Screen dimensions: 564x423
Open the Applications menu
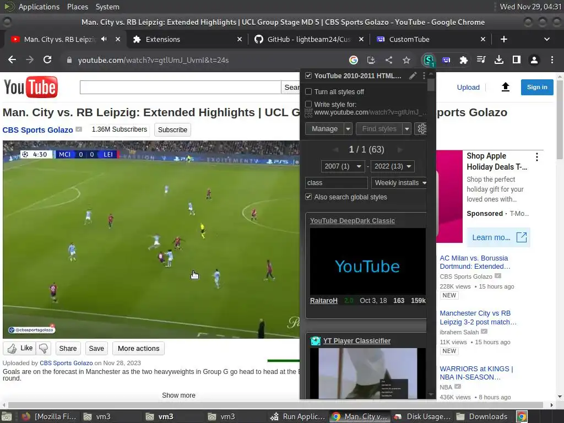(x=39, y=7)
